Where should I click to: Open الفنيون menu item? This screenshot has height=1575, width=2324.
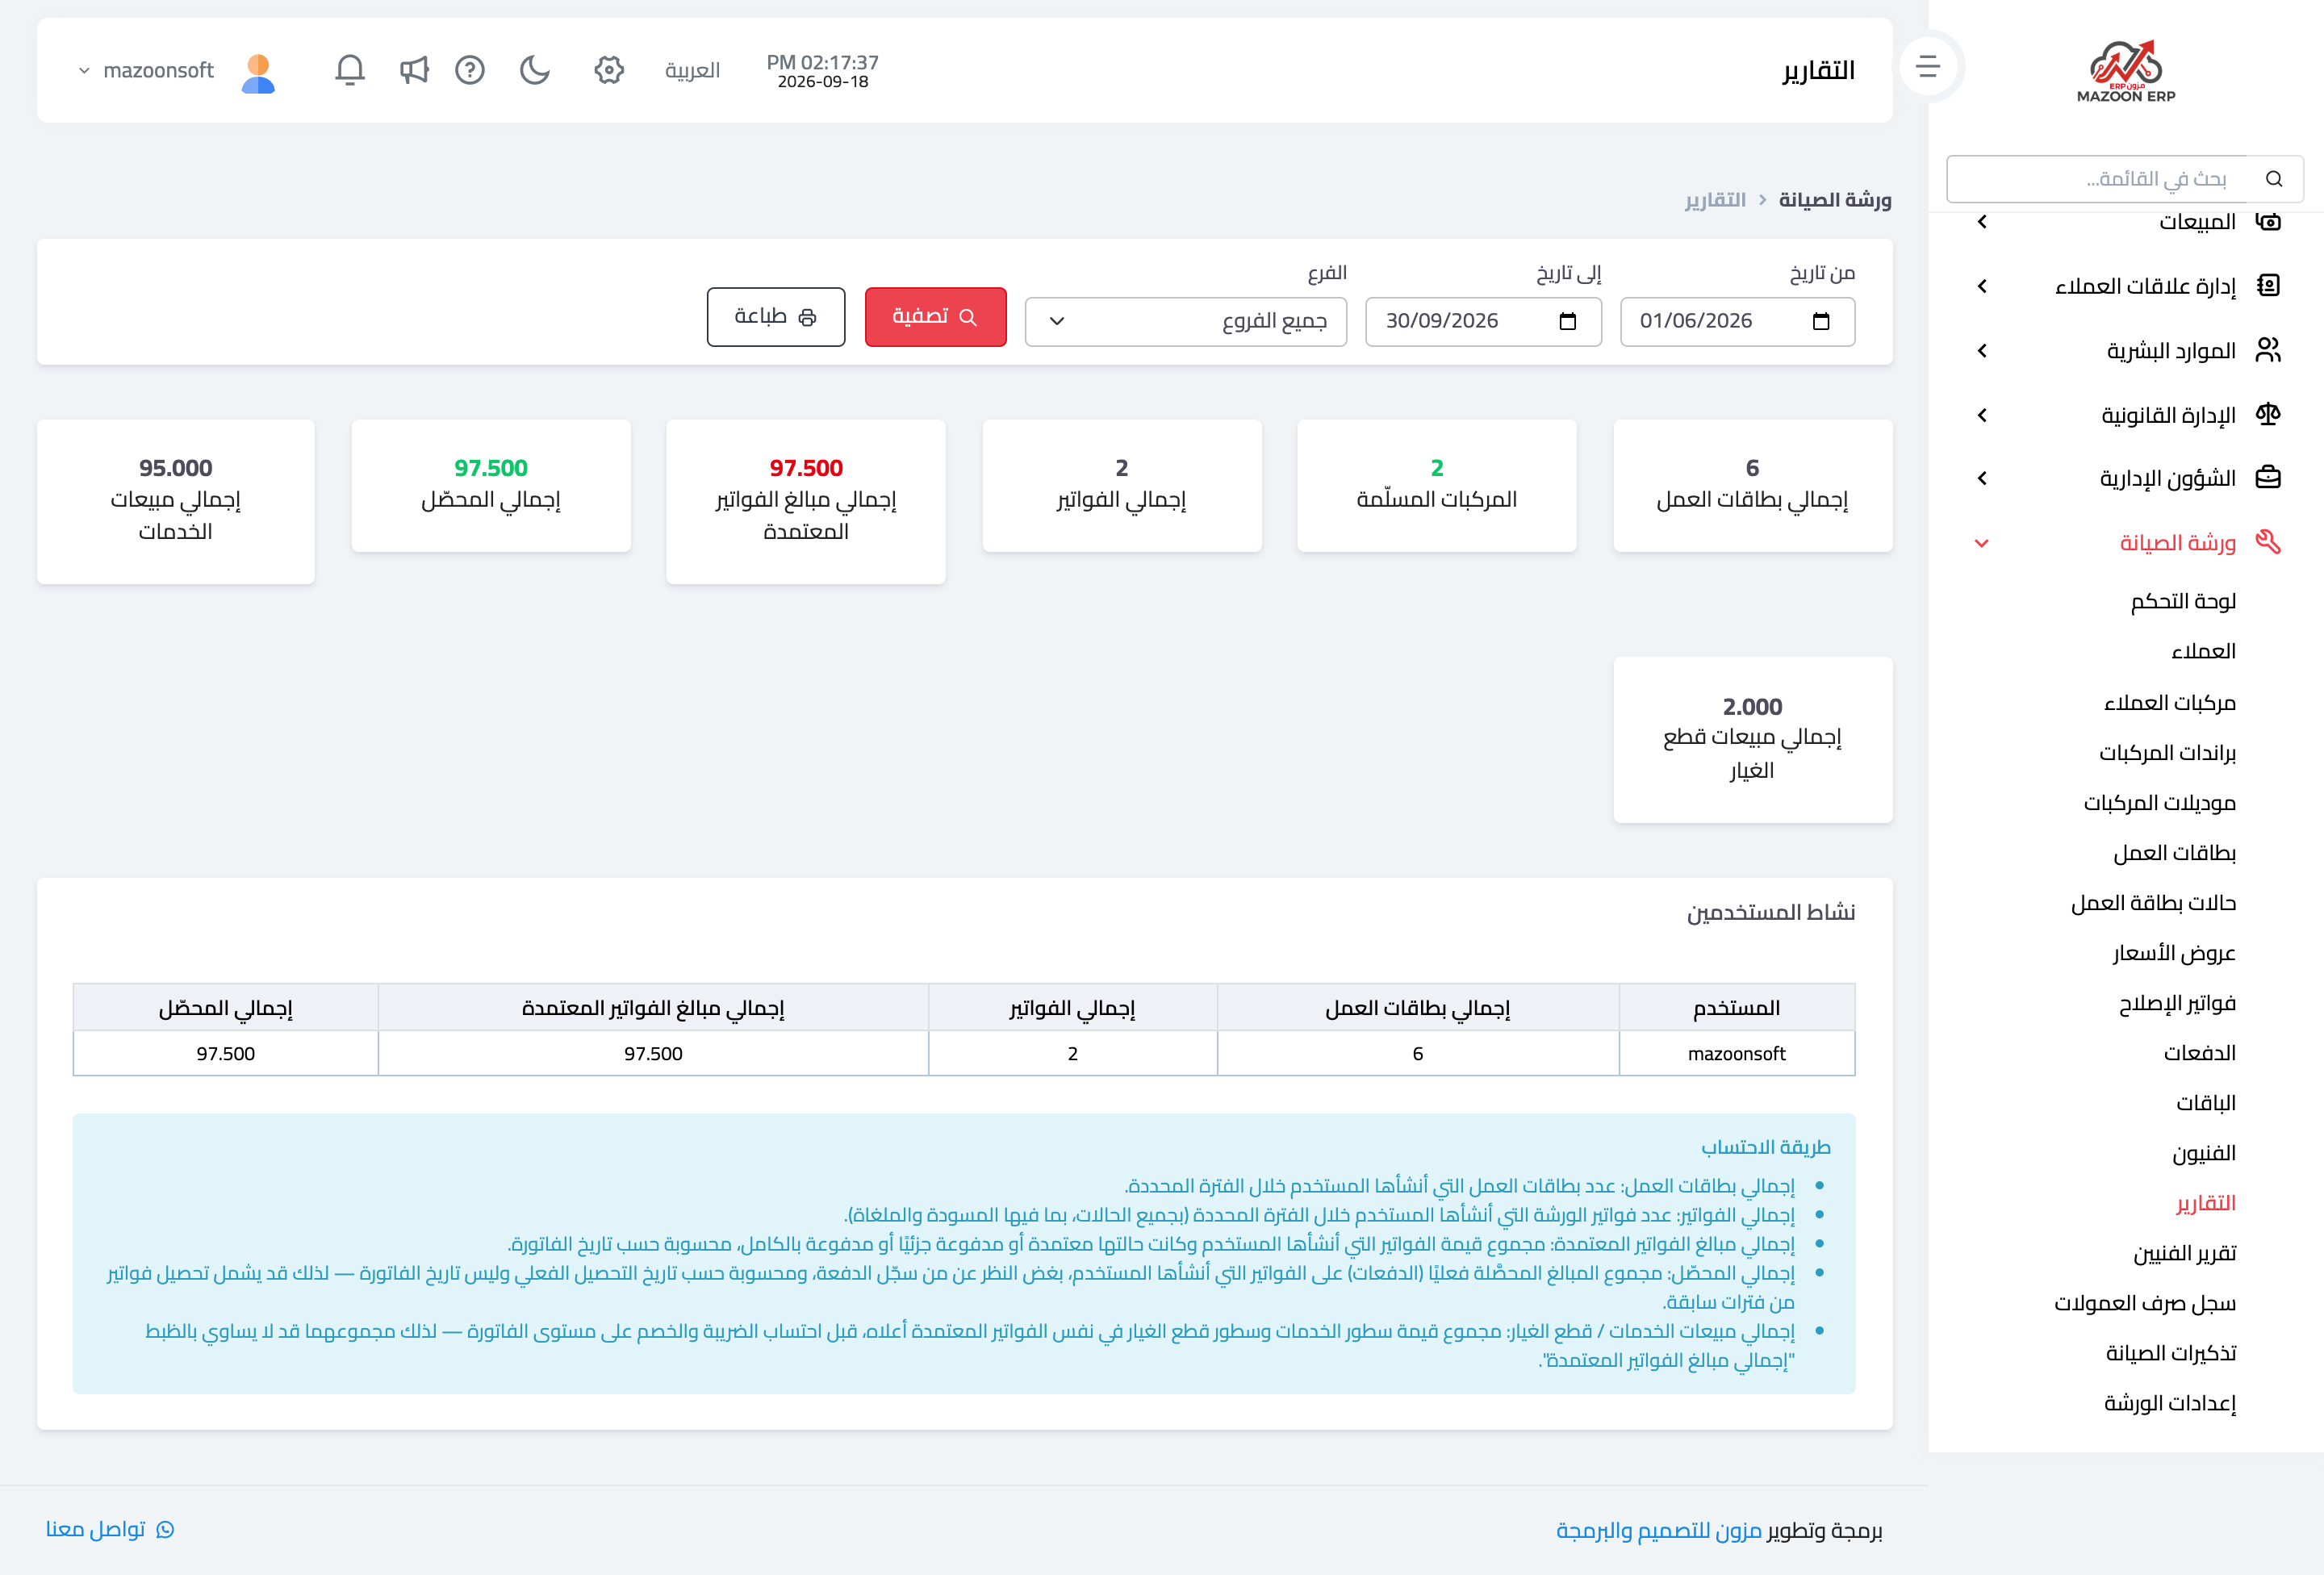click(2204, 1152)
